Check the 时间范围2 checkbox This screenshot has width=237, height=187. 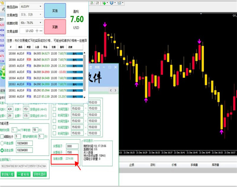(54, 109)
